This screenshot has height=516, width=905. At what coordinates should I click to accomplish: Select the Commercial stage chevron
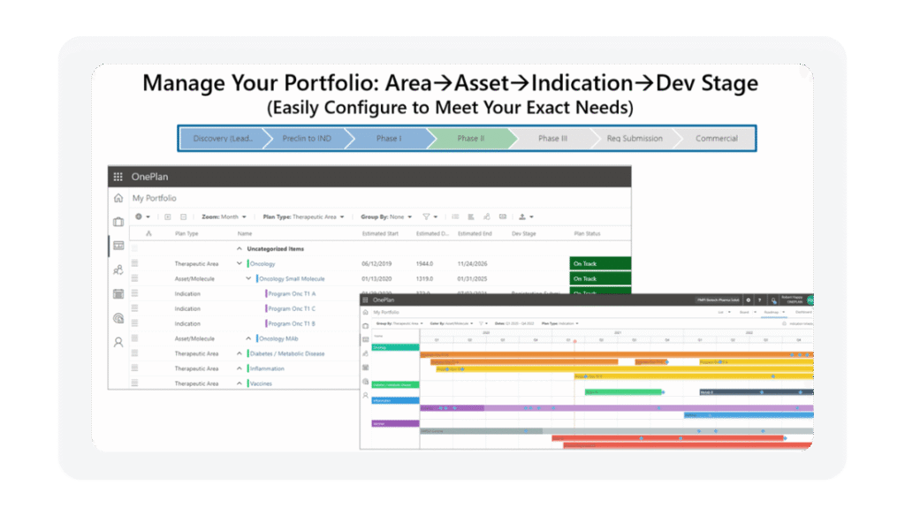click(x=716, y=139)
